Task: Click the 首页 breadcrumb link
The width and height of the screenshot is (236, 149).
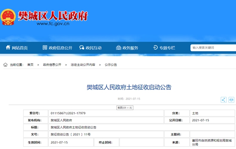Action: [x=30, y=65]
